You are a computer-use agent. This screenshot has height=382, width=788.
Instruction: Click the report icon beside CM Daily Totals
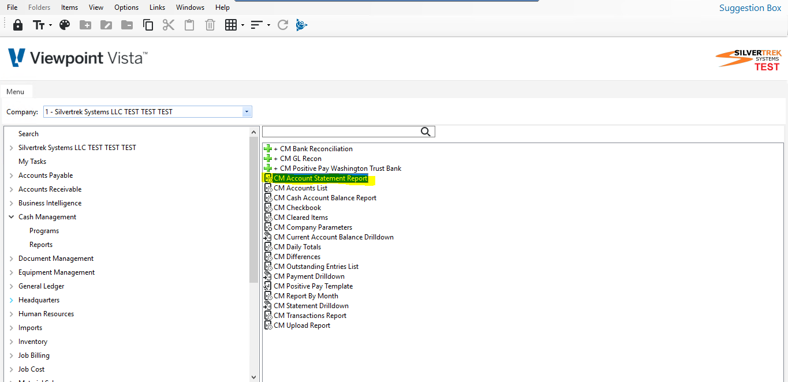point(268,247)
